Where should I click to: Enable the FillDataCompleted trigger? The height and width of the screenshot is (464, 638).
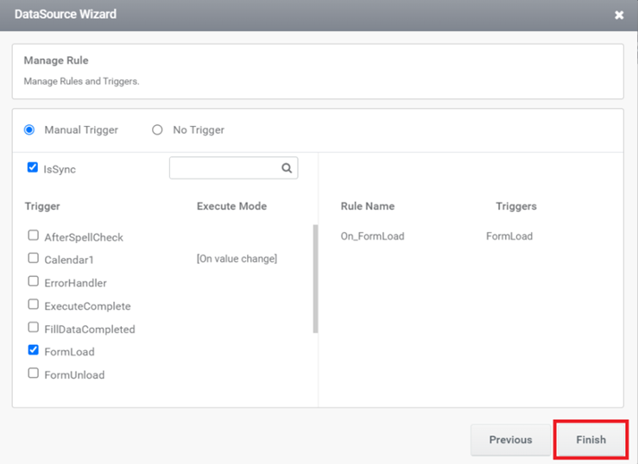pyautogui.click(x=34, y=327)
